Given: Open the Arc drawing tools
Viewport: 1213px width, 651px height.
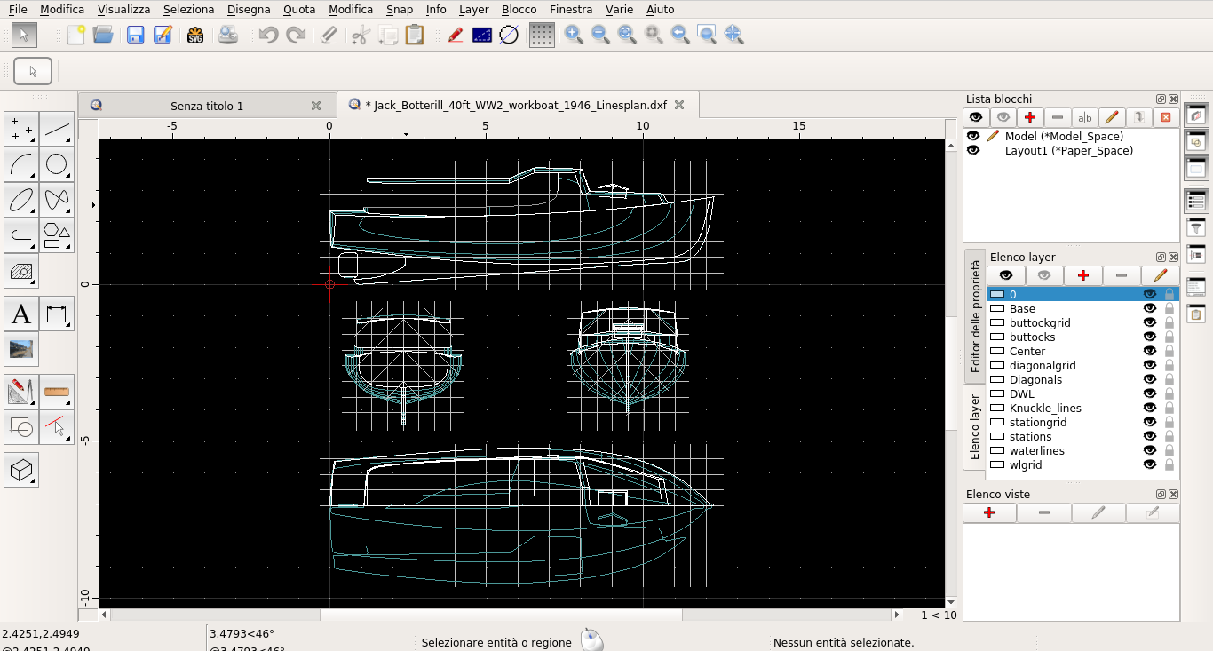Looking at the screenshot, I should pyautogui.click(x=21, y=164).
